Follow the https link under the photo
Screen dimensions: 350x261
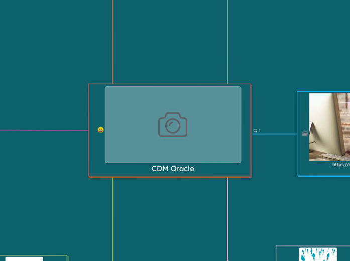tap(341, 165)
